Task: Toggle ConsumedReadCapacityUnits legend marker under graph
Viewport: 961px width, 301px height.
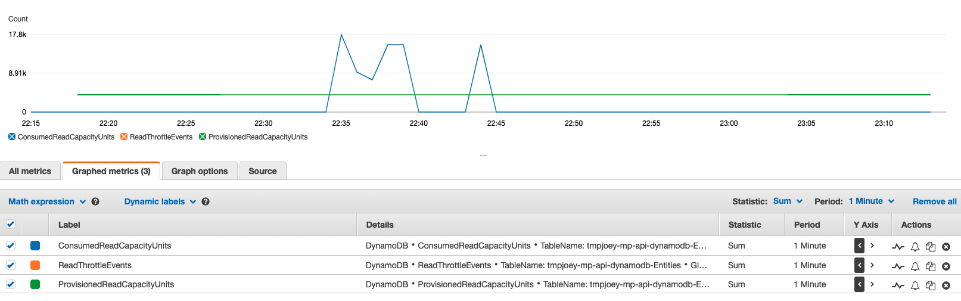Action: click(12, 136)
